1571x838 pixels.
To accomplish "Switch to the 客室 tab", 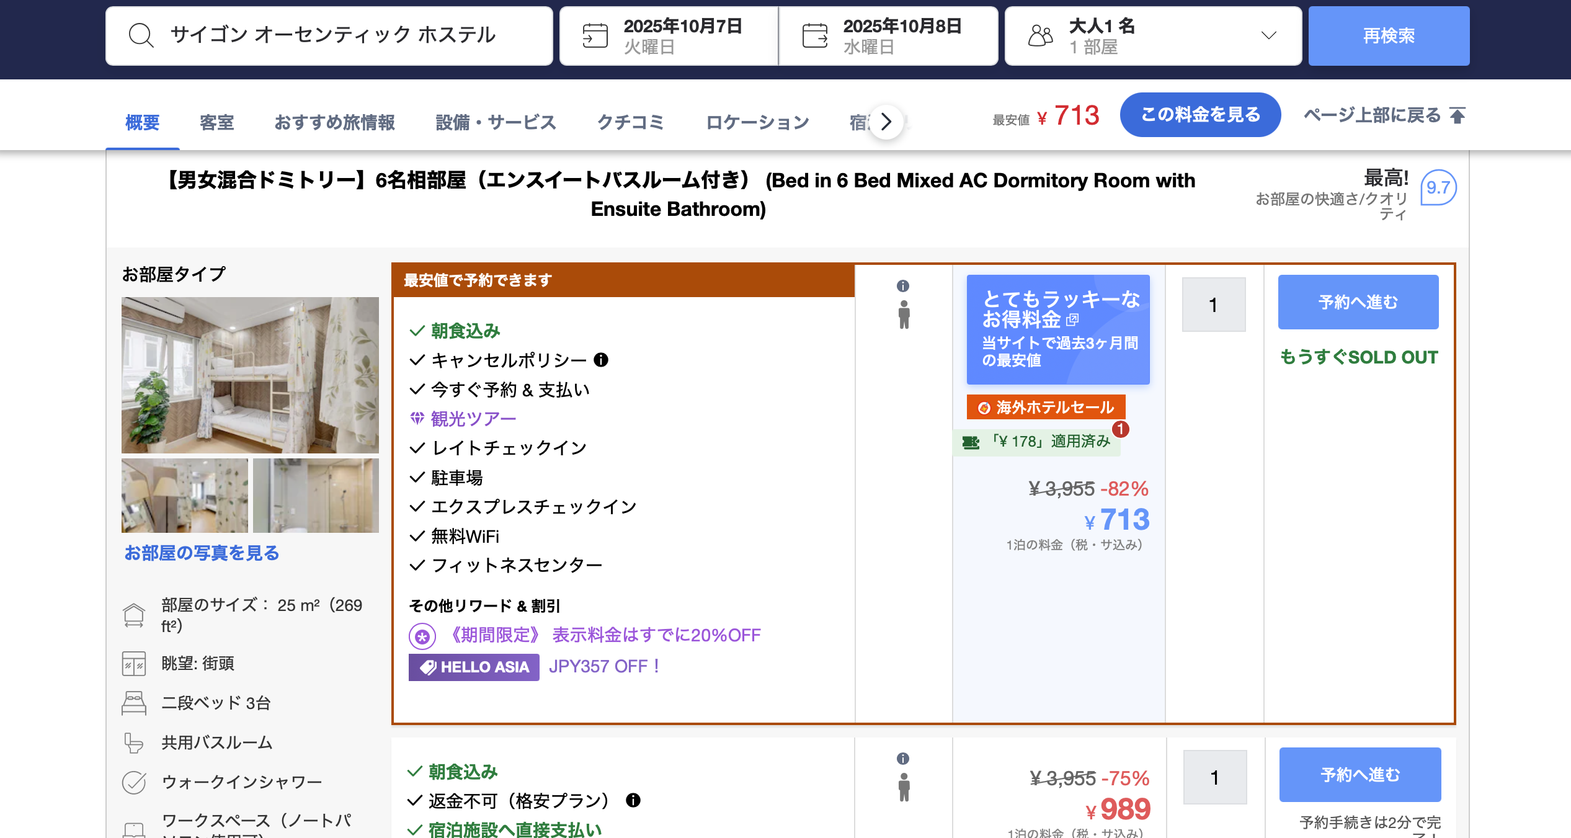I will (216, 122).
